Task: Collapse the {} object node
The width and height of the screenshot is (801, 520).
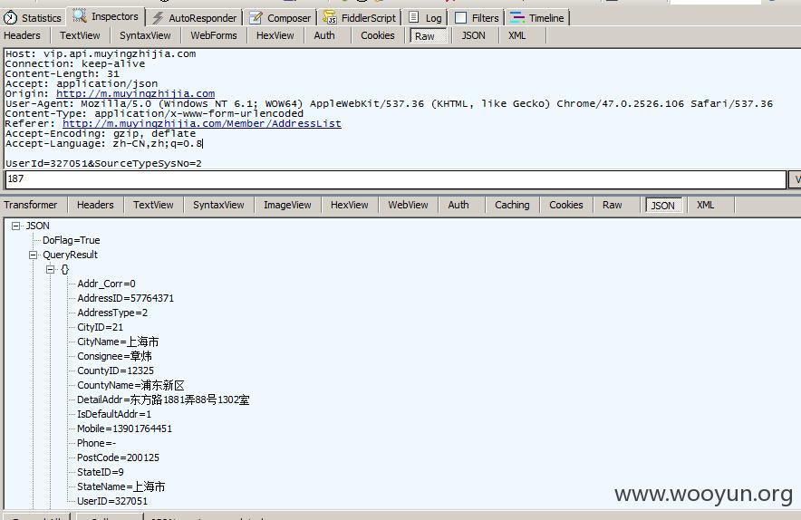Action: pos(50,269)
